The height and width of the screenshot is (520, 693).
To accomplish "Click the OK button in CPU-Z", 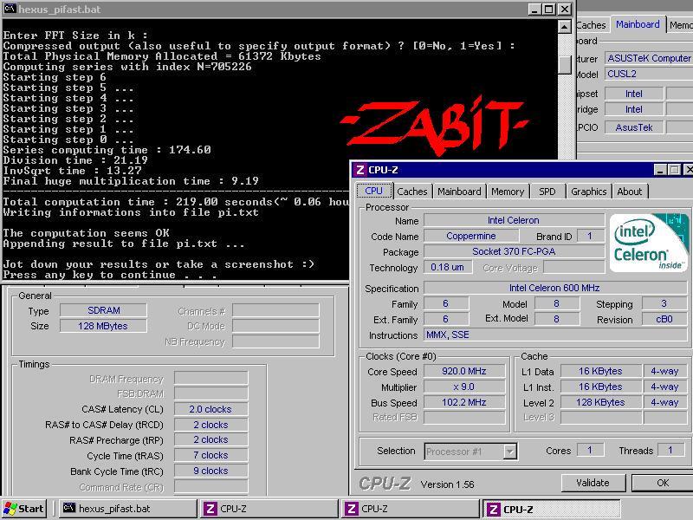I will point(663,483).
